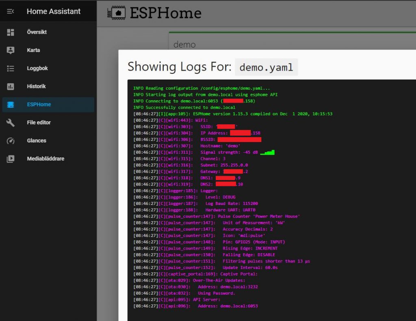
Task: Click the API 'Address: demo.local:6053' line
Action: point(195,306)
